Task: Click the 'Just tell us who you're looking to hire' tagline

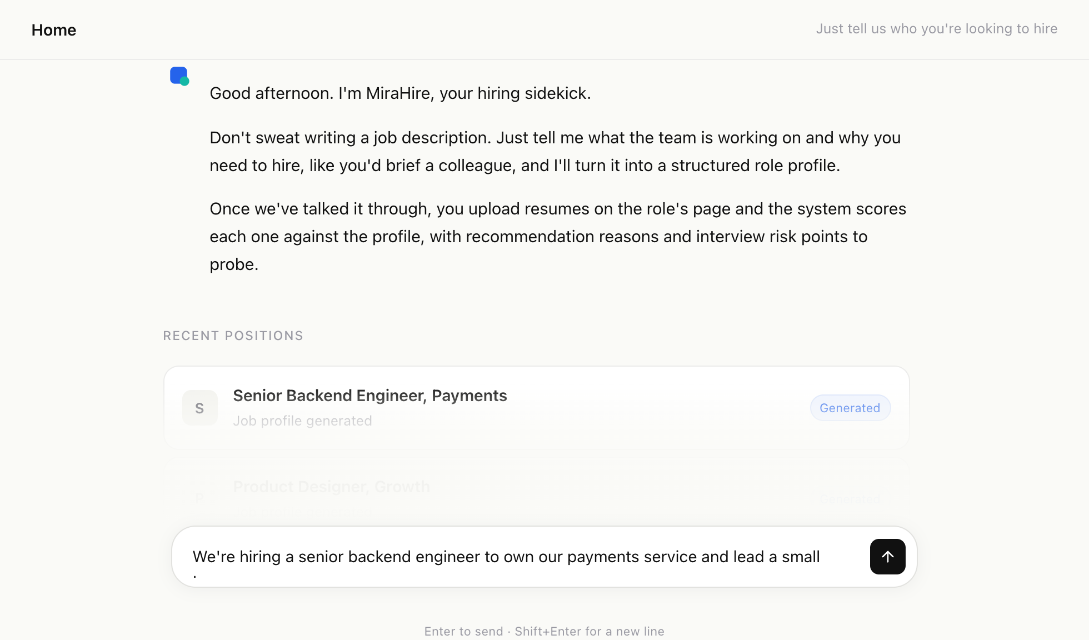Action: [x=936, y=29]
